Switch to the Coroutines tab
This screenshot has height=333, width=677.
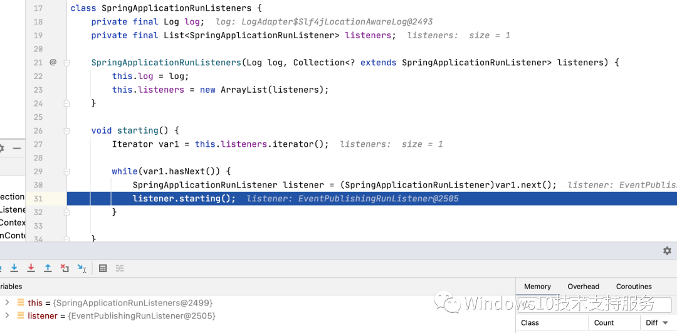tap(634, 287)
